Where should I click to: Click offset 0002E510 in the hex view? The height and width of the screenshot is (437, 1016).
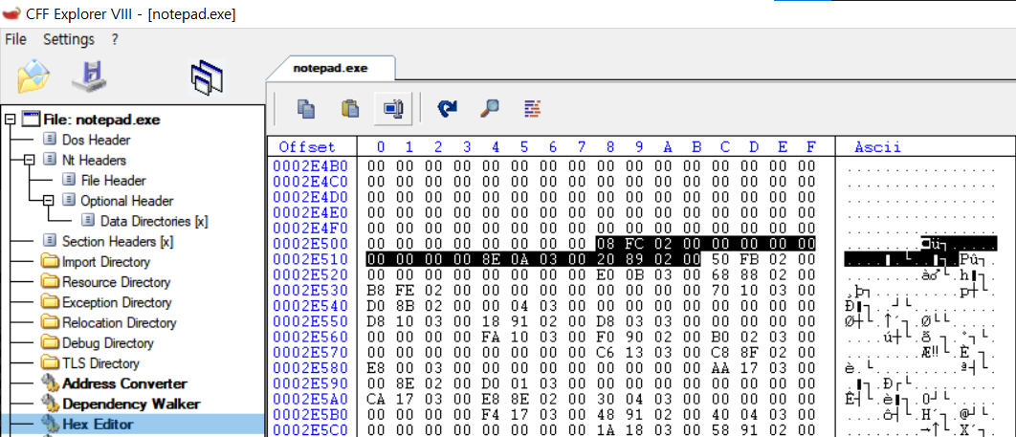pos(310,259)
